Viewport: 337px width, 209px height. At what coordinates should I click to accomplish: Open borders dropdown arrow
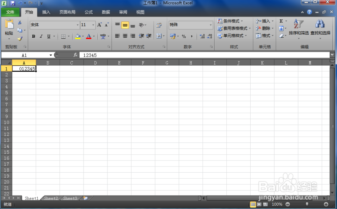(68, 36)
